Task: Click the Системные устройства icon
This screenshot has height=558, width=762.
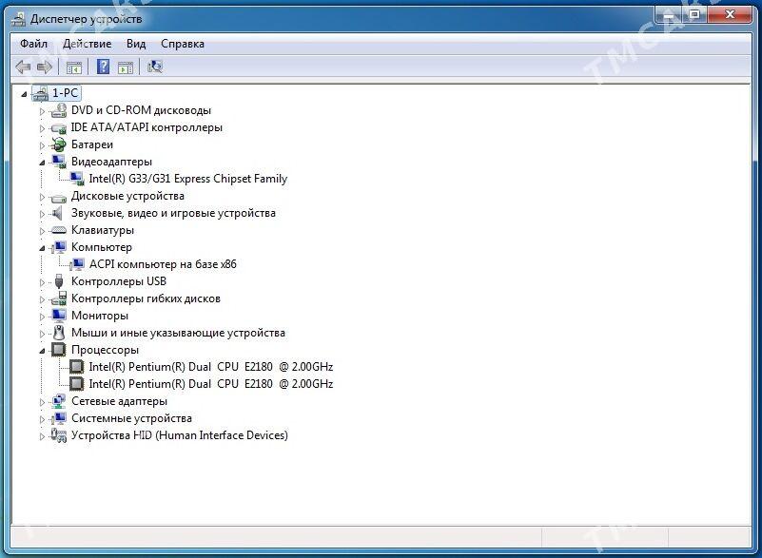Action: (x=59, y=418)
